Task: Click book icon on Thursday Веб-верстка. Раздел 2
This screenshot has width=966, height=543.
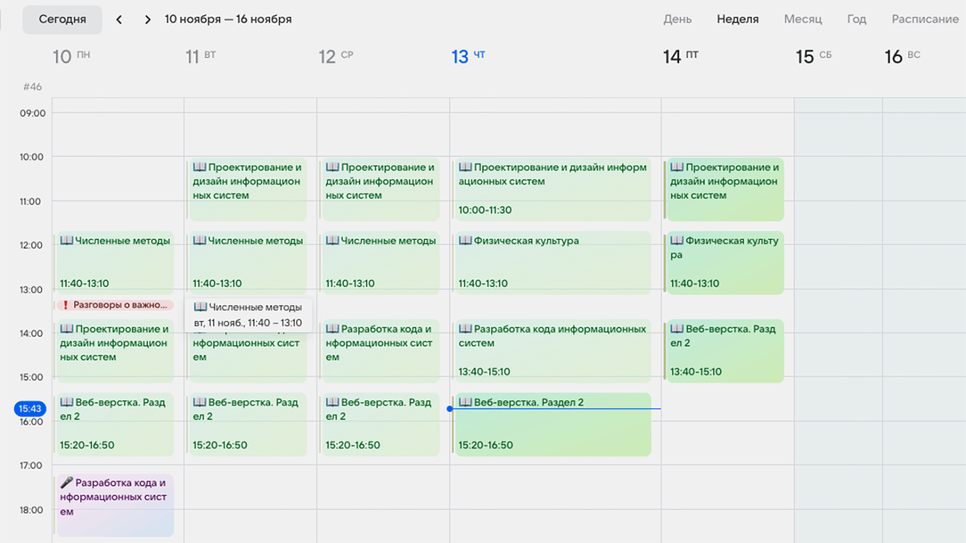Action: click(465, 402)
